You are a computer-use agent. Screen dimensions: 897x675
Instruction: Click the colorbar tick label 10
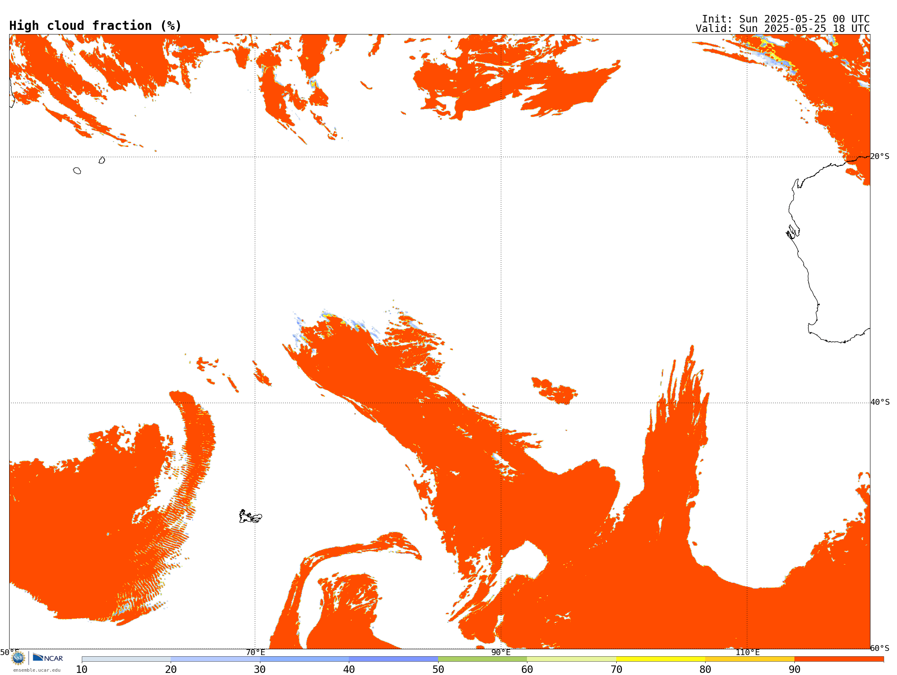(x=82, y=670)
